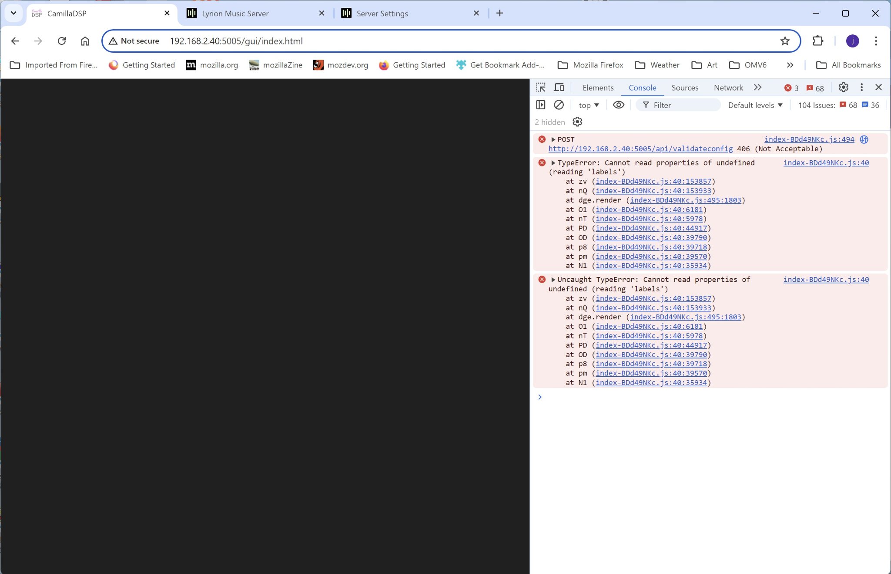Screen dimensions: 891x574
Task: Open the Default levels dropdown
Action: pos(755,105)
